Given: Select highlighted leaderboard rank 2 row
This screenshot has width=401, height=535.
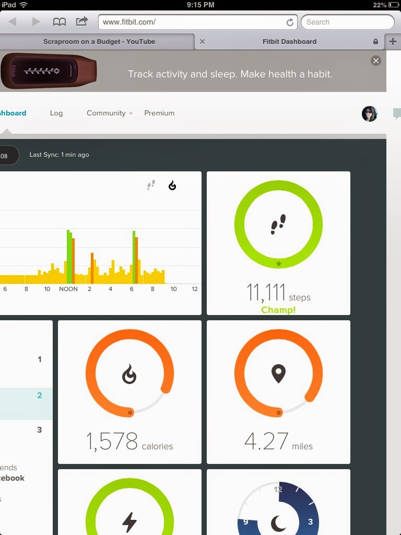Looking at the screenshot, I should coord(26,404).
